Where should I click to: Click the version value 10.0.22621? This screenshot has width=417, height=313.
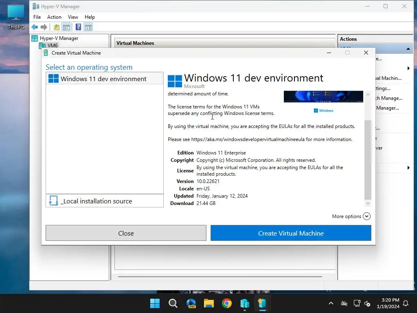208,181
